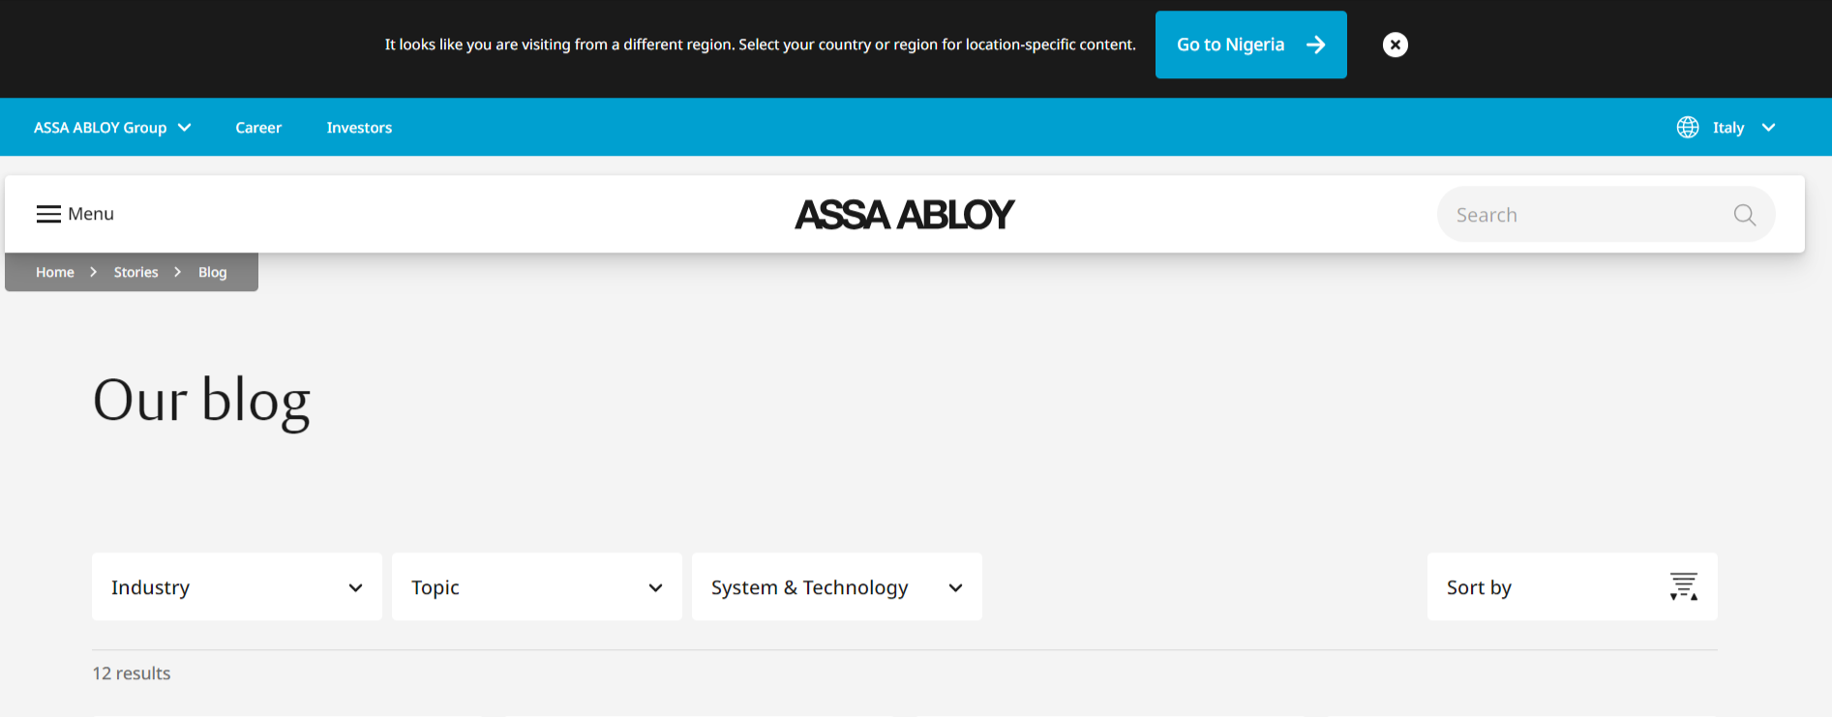Expand the Industry filter dropdown
The height and width of the screenshot is (717, 1832).
click(x=237, y=586)
